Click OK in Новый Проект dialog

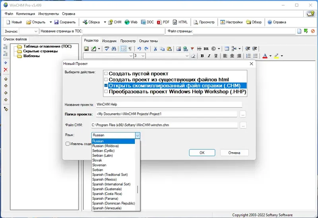click(x=202, y=153)
